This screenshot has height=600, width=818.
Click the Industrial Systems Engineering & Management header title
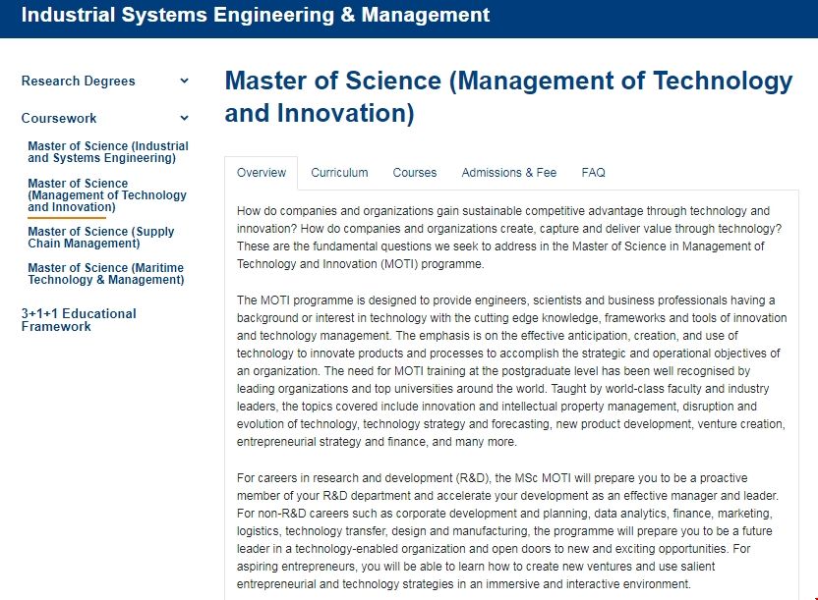click(255, 15)
